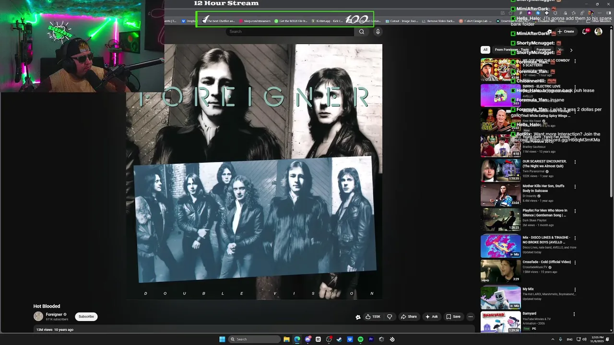Image resolution: width=614 pixels, height=345 pixels.
Task: Select the All filter chip
Action: (485, 50)
